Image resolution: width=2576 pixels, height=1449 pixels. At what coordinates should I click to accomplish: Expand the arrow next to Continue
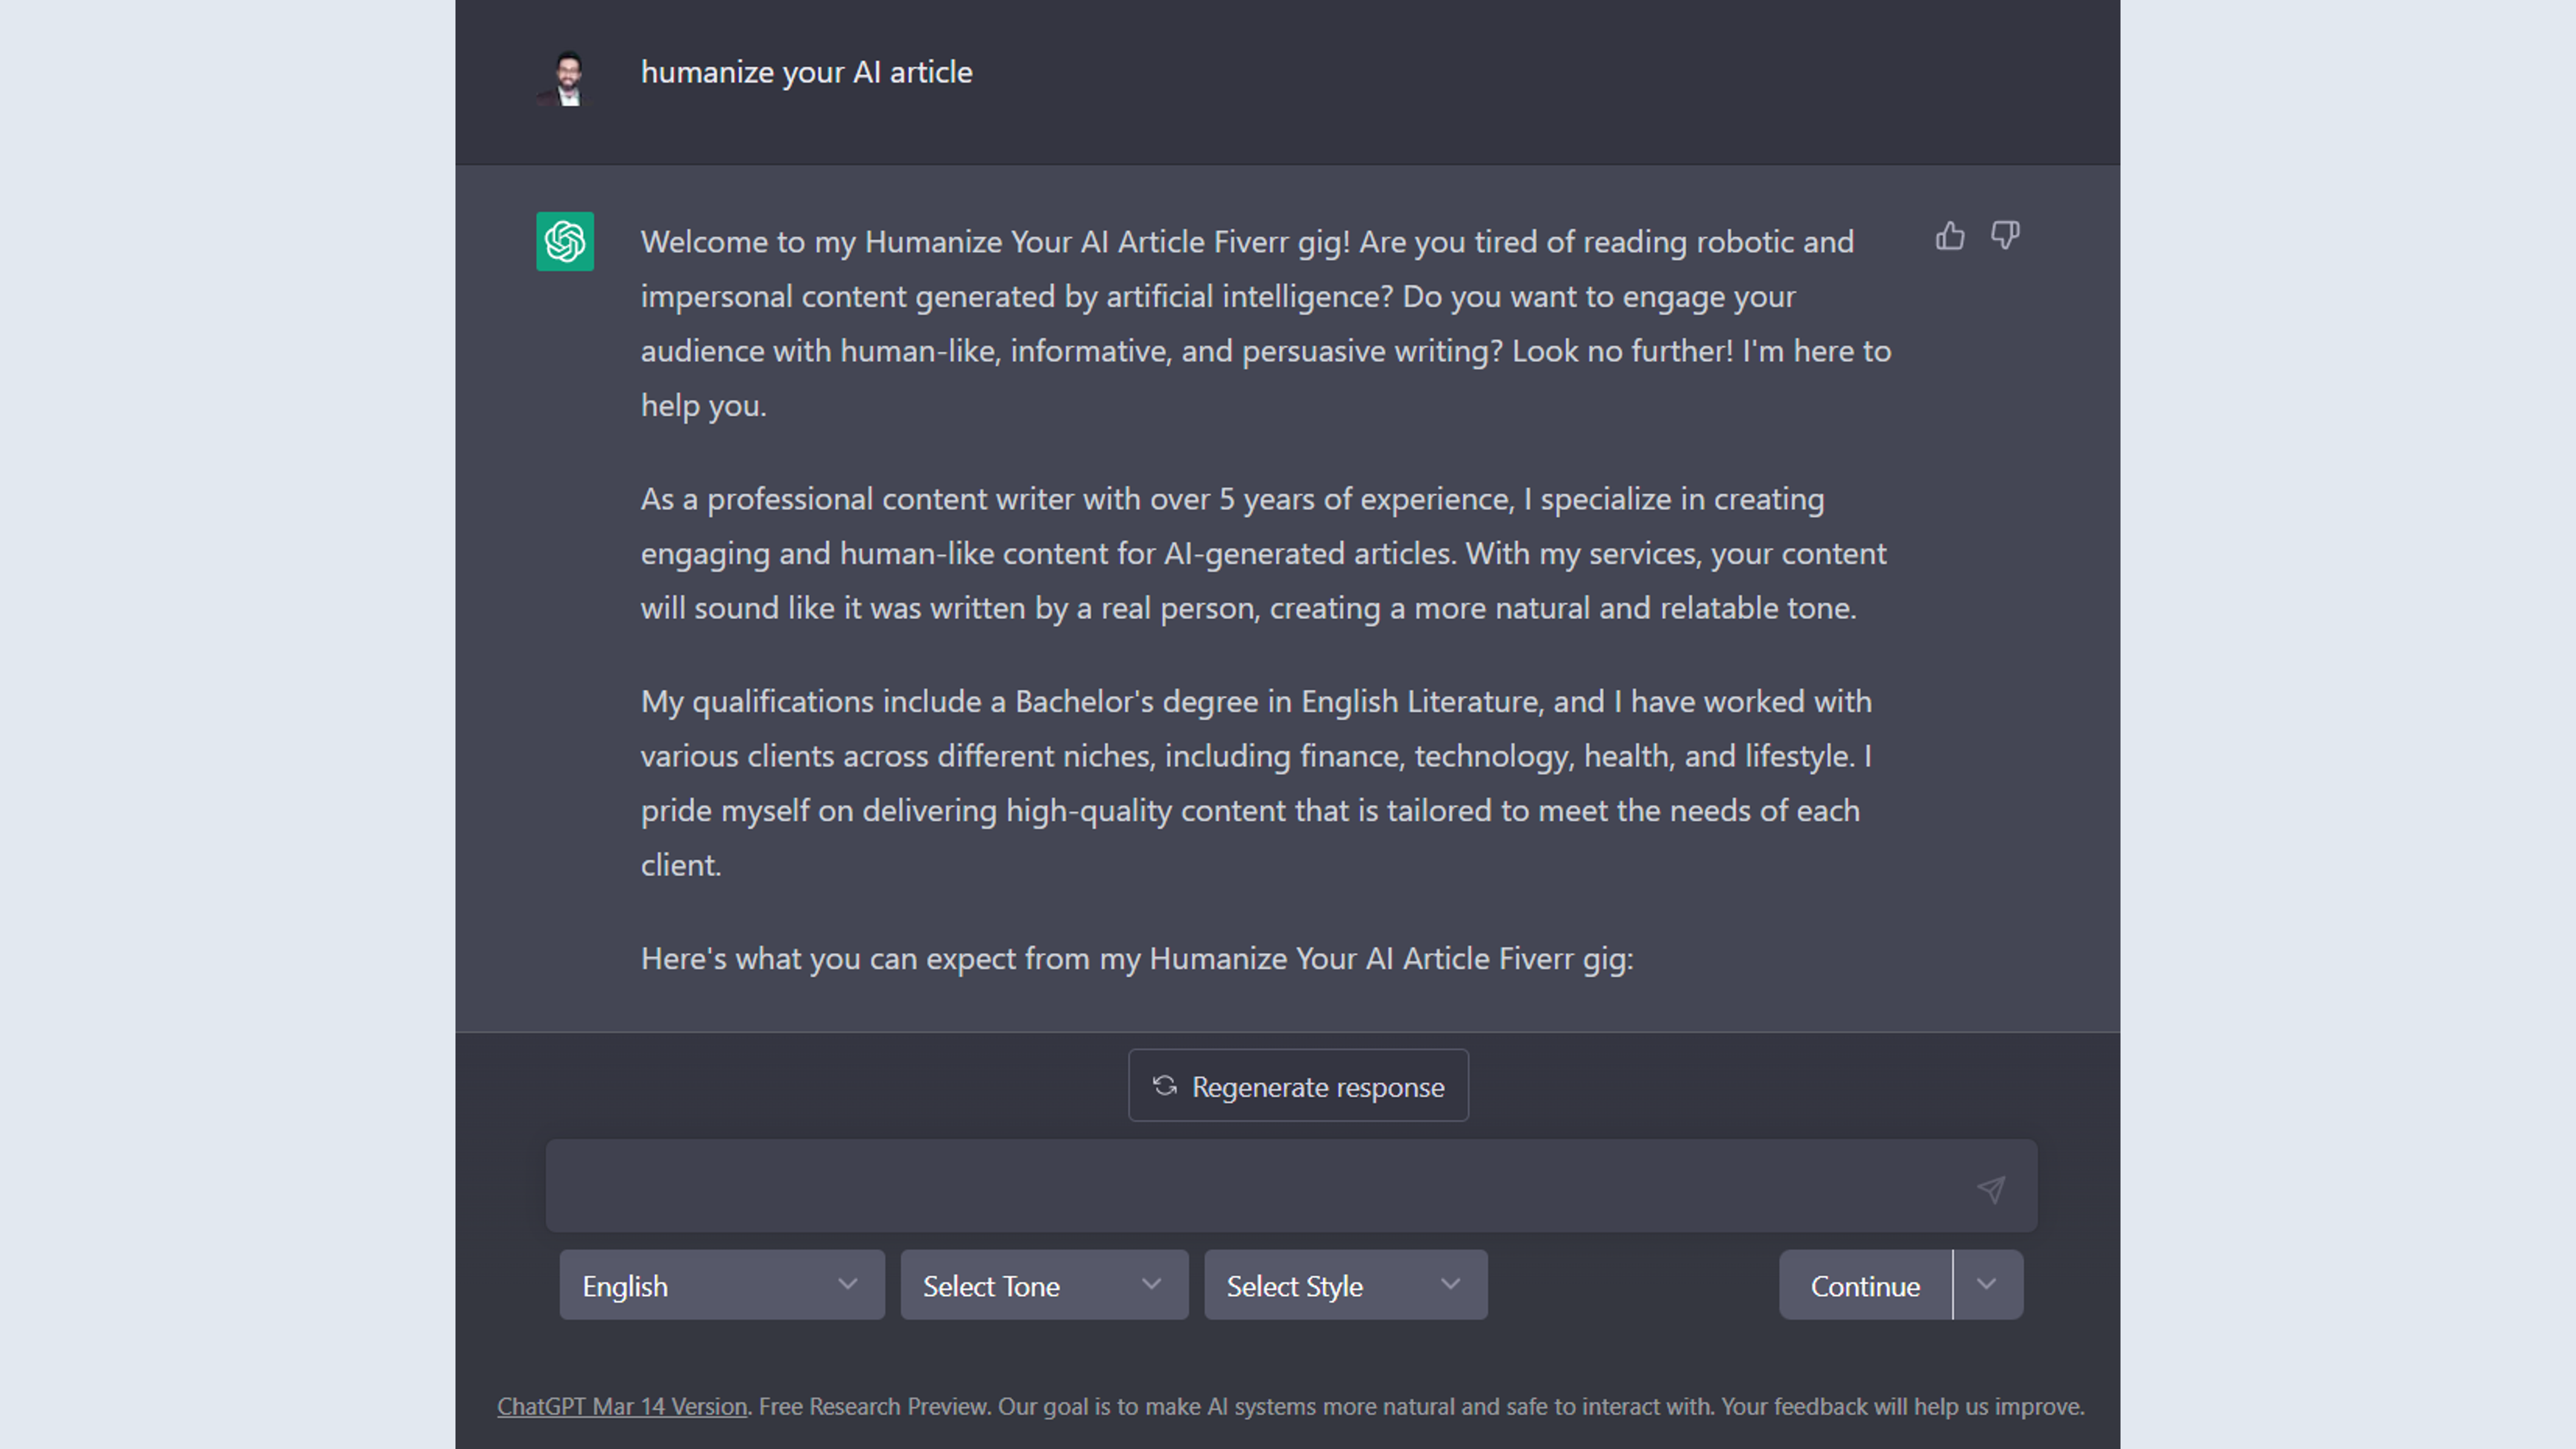1988,1285
